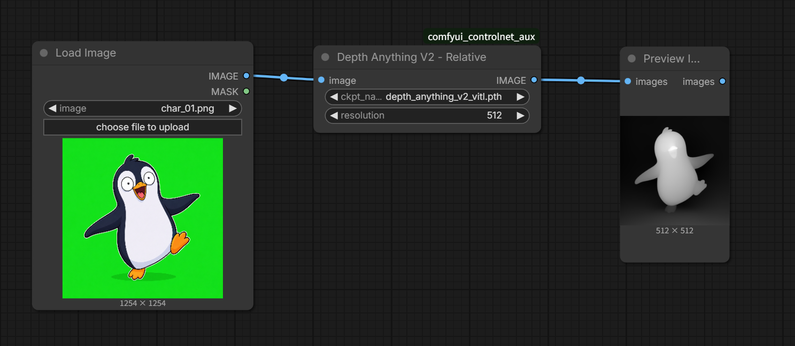Open the ckpt_name depth_anything_v2_vitl.pth dropdown
Screen dimensions: 795x346
[x=427, y=97]
